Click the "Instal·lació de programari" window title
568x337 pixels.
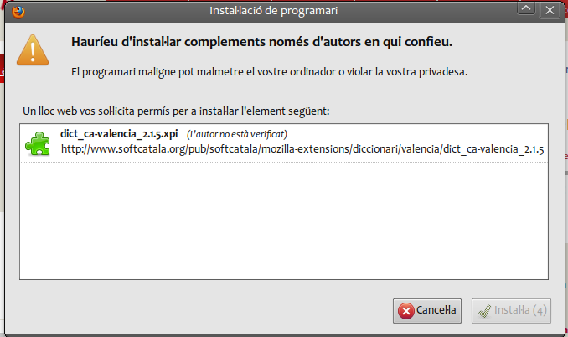click(273, 11)
